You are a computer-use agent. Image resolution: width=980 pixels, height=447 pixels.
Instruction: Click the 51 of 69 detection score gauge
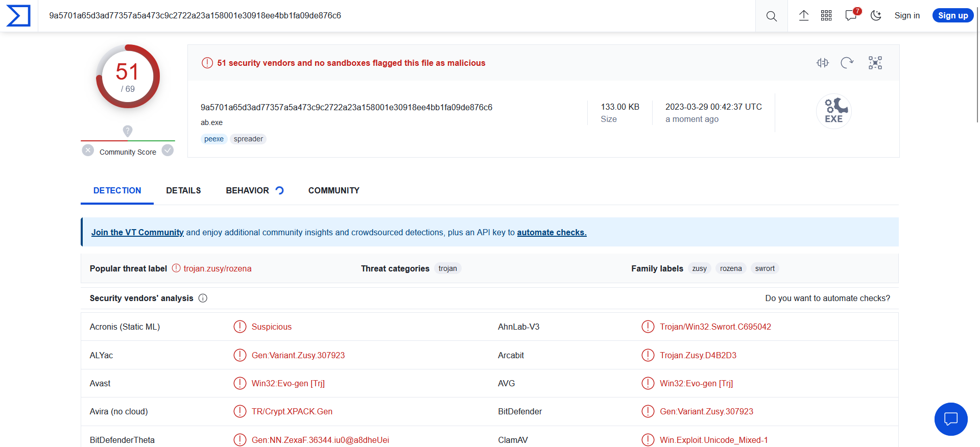tap(128, 77)
